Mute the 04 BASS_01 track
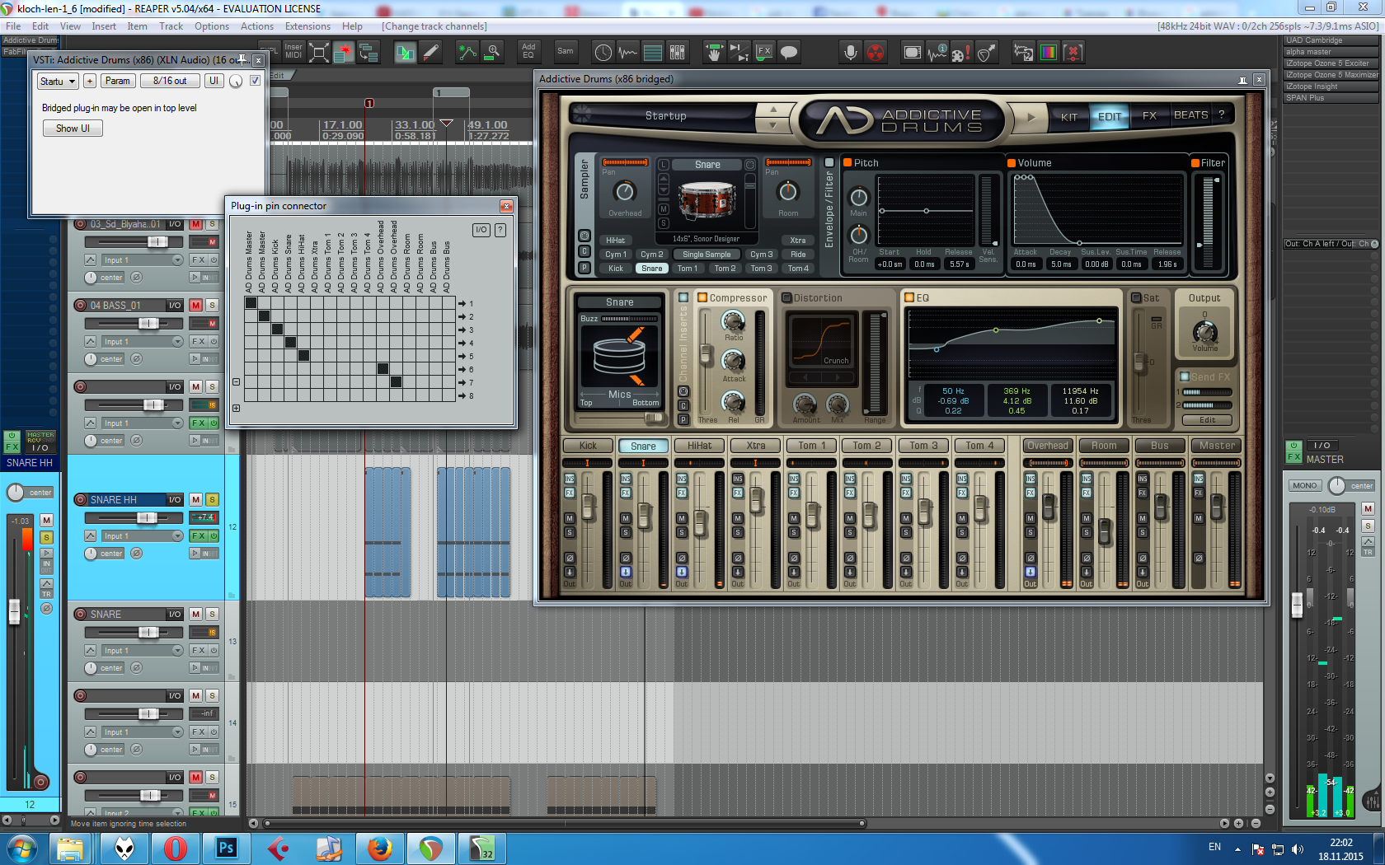 (195, 305)
